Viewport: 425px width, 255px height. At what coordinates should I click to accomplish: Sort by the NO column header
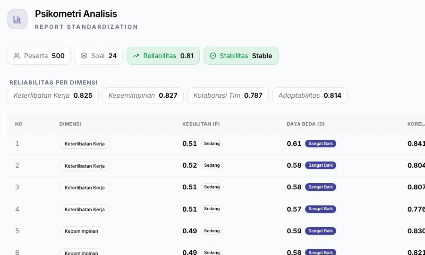point(19,124)
